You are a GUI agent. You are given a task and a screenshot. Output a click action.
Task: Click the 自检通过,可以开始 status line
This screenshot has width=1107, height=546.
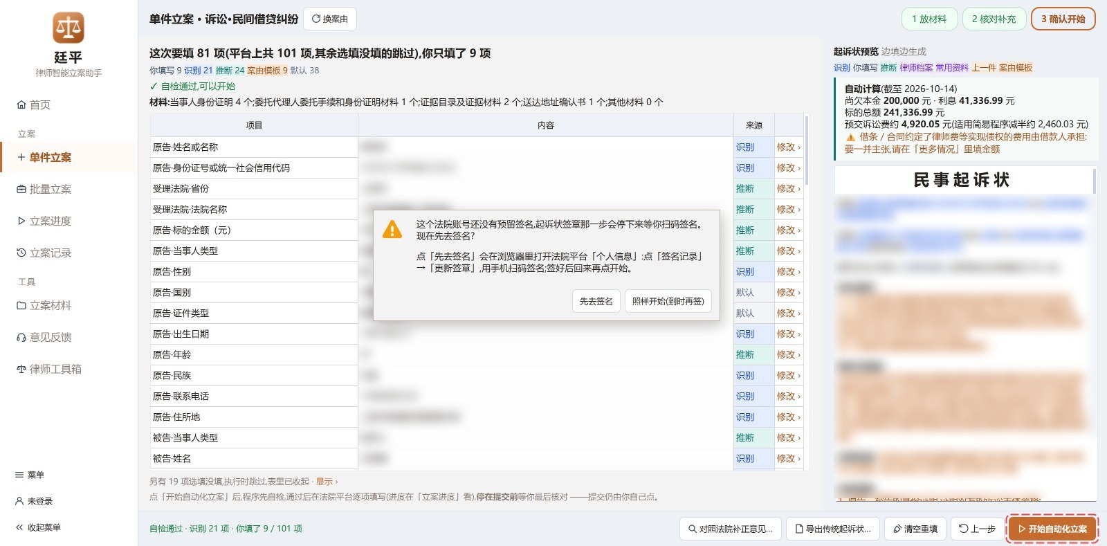click(192, 86)
